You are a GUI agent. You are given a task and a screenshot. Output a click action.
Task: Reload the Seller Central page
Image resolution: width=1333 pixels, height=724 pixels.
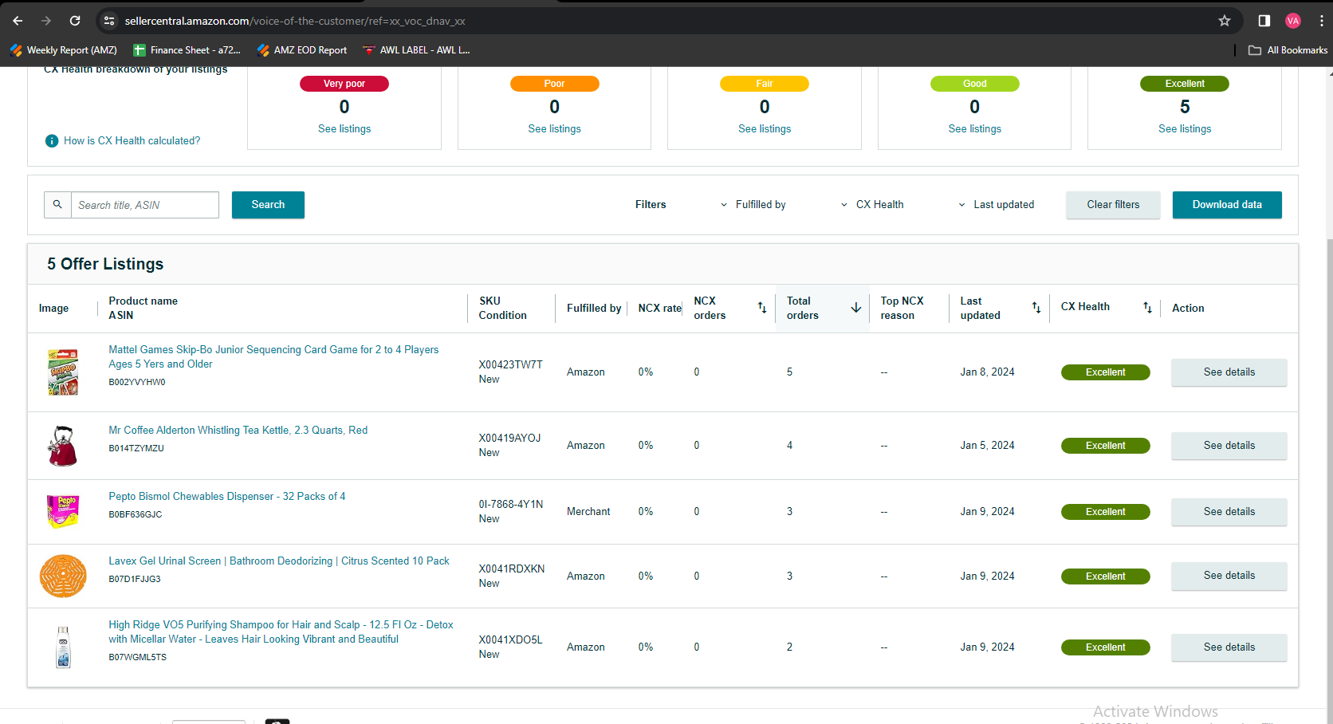point(75,21)
